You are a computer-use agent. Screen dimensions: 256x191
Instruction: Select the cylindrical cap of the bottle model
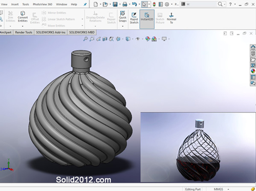coord(81,58)
